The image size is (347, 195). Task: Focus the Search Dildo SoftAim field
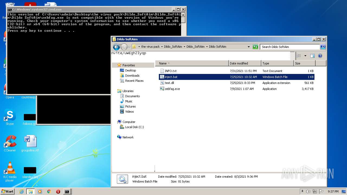pos(290,47)
